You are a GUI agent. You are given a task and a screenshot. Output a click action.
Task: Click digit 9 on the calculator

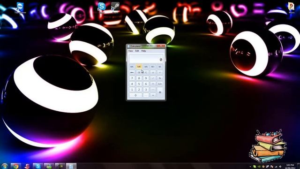pos(146,78)
